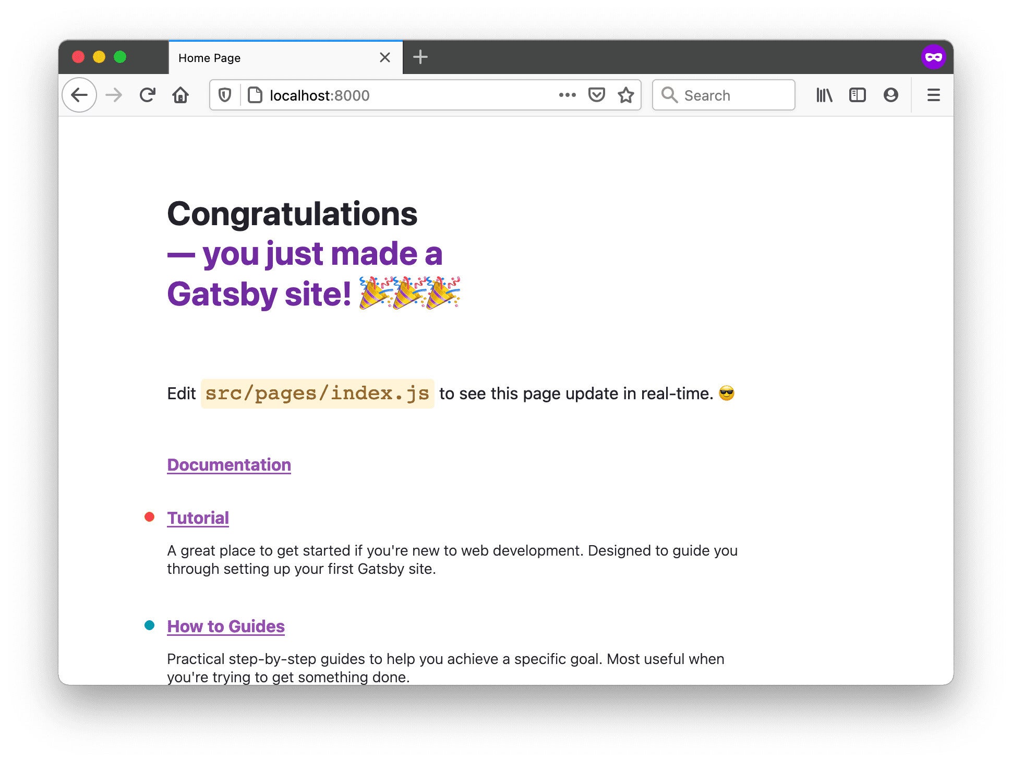The image size is (1012, 762).
Task: Click the sunglasses emoji
Action: (x=726, y=393)
